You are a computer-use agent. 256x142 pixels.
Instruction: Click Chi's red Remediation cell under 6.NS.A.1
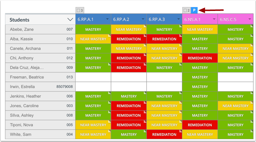(x=200, y=58)
